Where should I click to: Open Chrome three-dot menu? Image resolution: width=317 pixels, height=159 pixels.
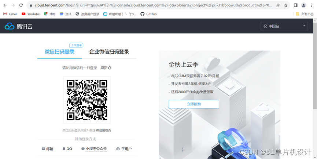coord(312,5)
